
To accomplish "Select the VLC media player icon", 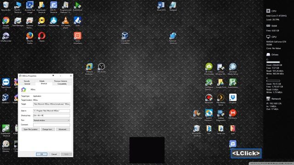I will point(65,20).
